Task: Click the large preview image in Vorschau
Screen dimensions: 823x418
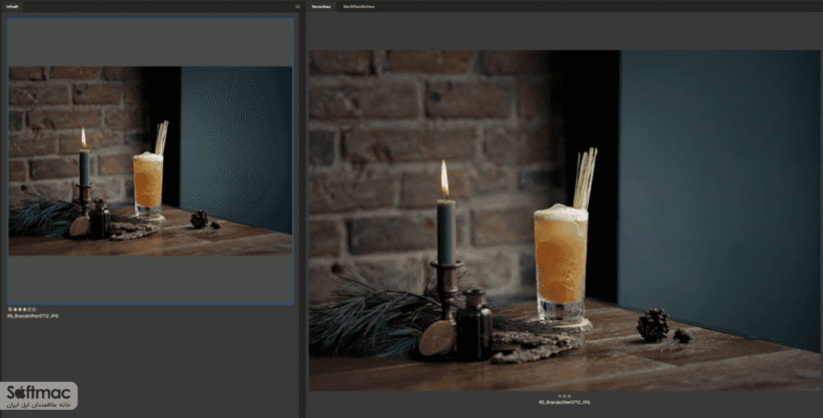Action: click(565, 221)
